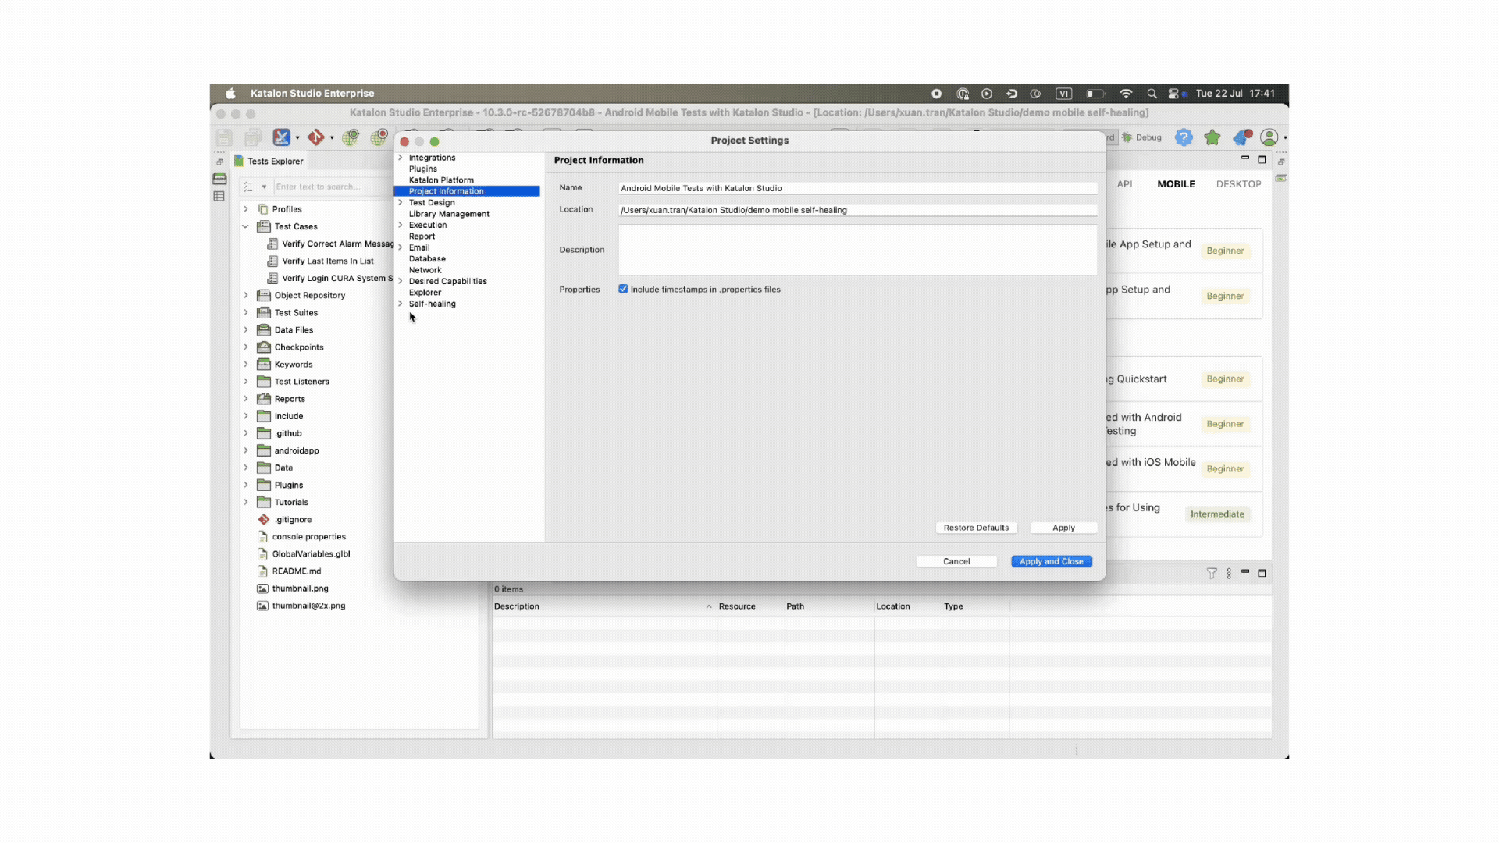This screenshot has height=843, width=1499.
Task: Click the Save All icon in toolbar
Action: coord(252,138)
